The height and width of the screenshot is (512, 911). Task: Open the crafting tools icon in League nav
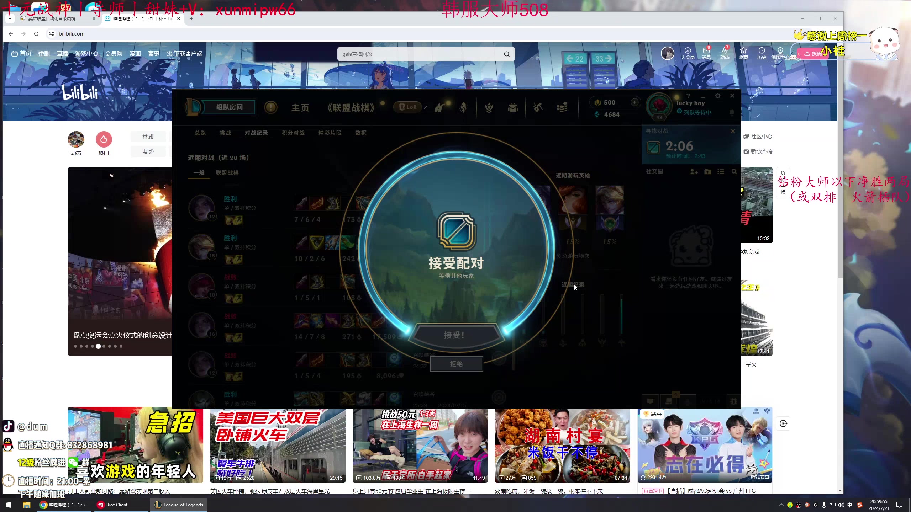[x=538, y=107]
